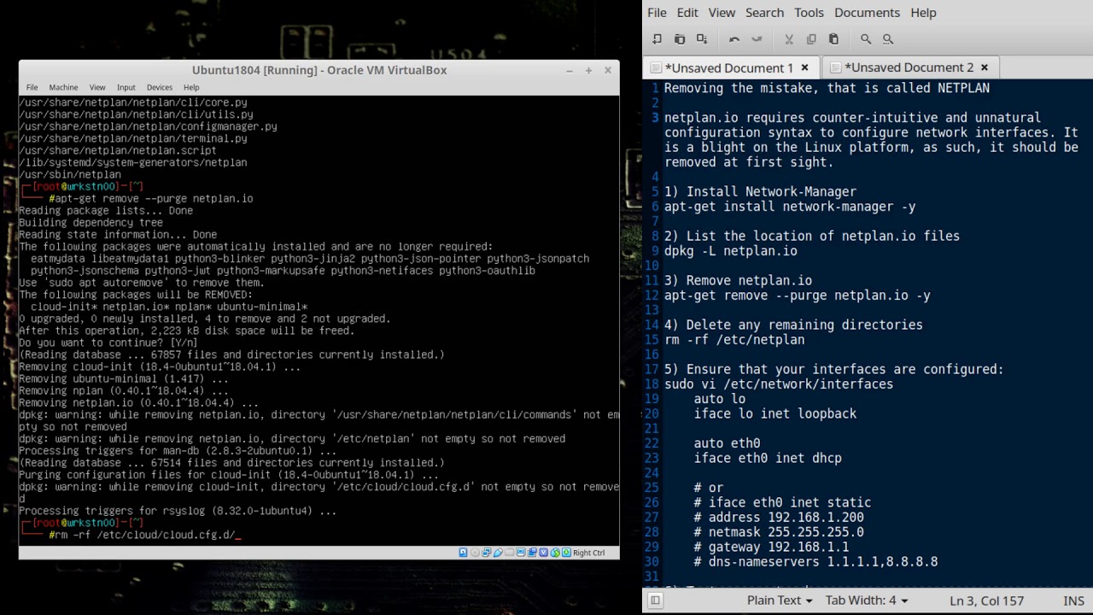Click VirtualBox keyboard capture arrow icon

[x=566, y=553]
